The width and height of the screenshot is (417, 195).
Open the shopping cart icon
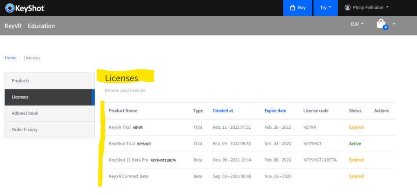(x=381, y=24)
